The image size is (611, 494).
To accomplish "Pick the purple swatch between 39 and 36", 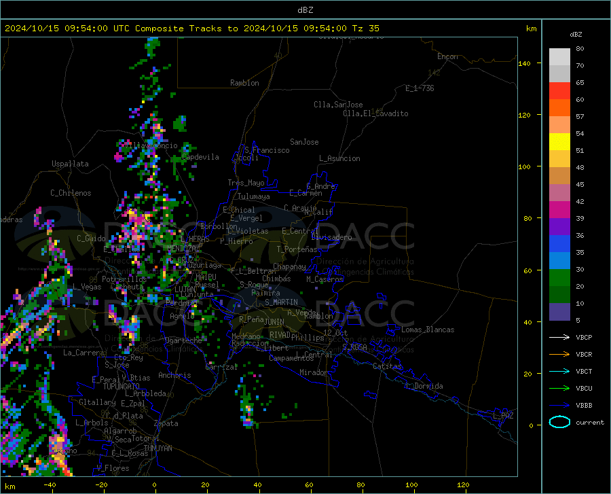I will (559, 227).
